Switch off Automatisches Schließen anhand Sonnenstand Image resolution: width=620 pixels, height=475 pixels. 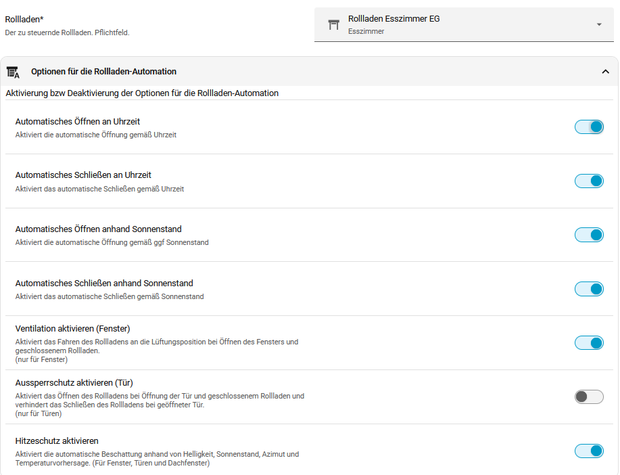click(589, 289)
